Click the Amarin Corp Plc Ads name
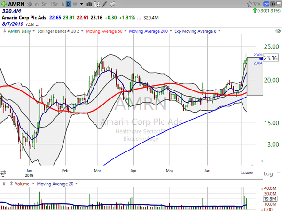282x211 pixels. point(24,18)
